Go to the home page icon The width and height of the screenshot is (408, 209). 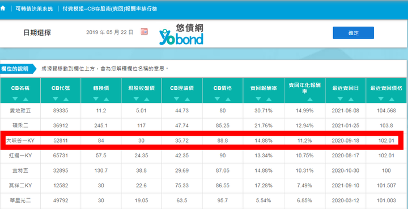coord(3,9)
